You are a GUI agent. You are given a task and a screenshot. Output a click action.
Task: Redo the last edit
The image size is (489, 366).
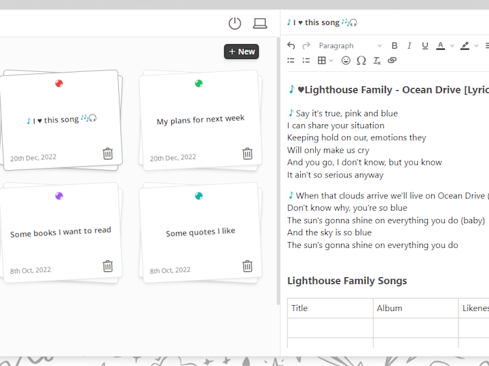click(x=306, y=46)
